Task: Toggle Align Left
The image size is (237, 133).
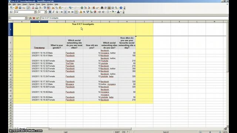Action: pos(62,12)
